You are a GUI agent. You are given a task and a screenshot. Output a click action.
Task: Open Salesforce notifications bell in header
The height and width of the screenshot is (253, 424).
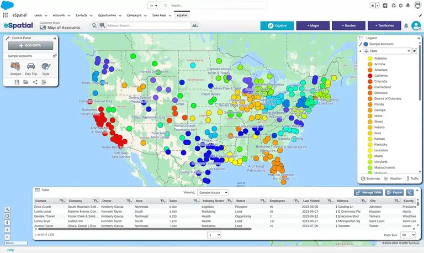pyautogui.click(x=408, y=6)
